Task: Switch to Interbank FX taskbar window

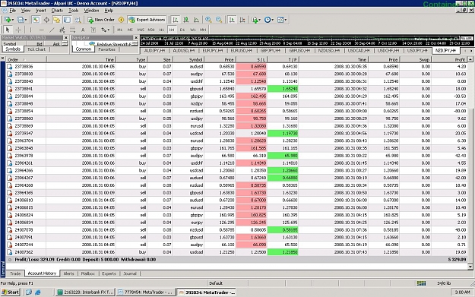Action: (x=85, y=292)
